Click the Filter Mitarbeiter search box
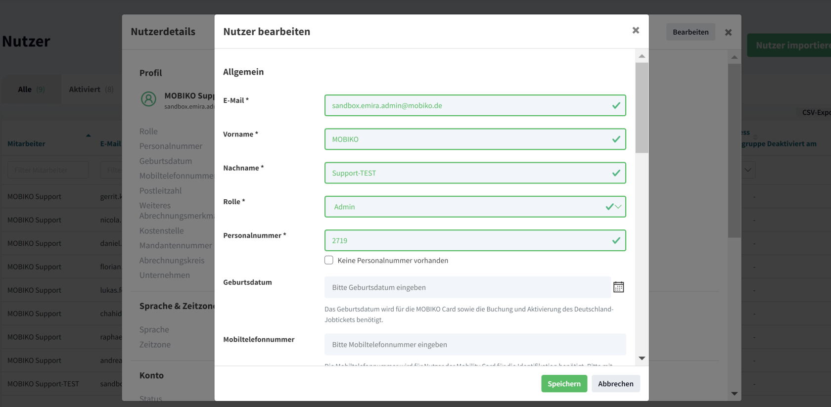Viewport: 831px width, 407px height. [x=48, y=170]
